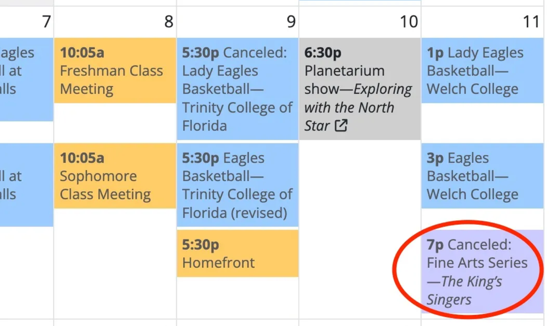Open the Freshman Class Meeting event

(x=115, y=71)
